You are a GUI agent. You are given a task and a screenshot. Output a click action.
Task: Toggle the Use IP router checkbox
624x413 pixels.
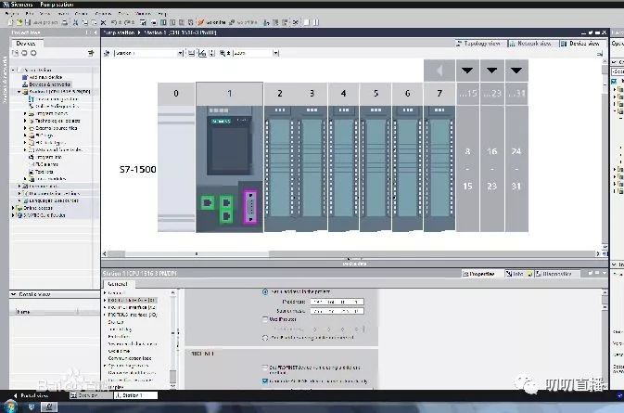pyautogui.click(x=265, y=319)
